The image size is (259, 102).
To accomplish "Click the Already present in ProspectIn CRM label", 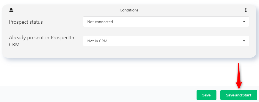I will [x=42, y=41].
